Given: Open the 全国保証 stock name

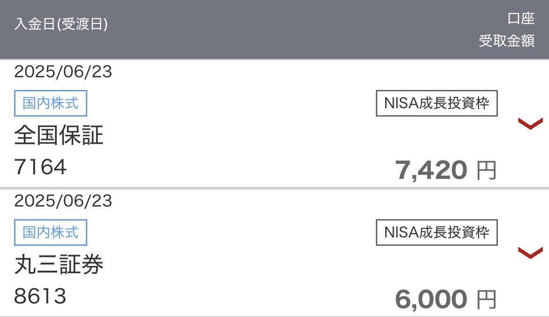Looking at the screenshot, I should tap(59, 135).
